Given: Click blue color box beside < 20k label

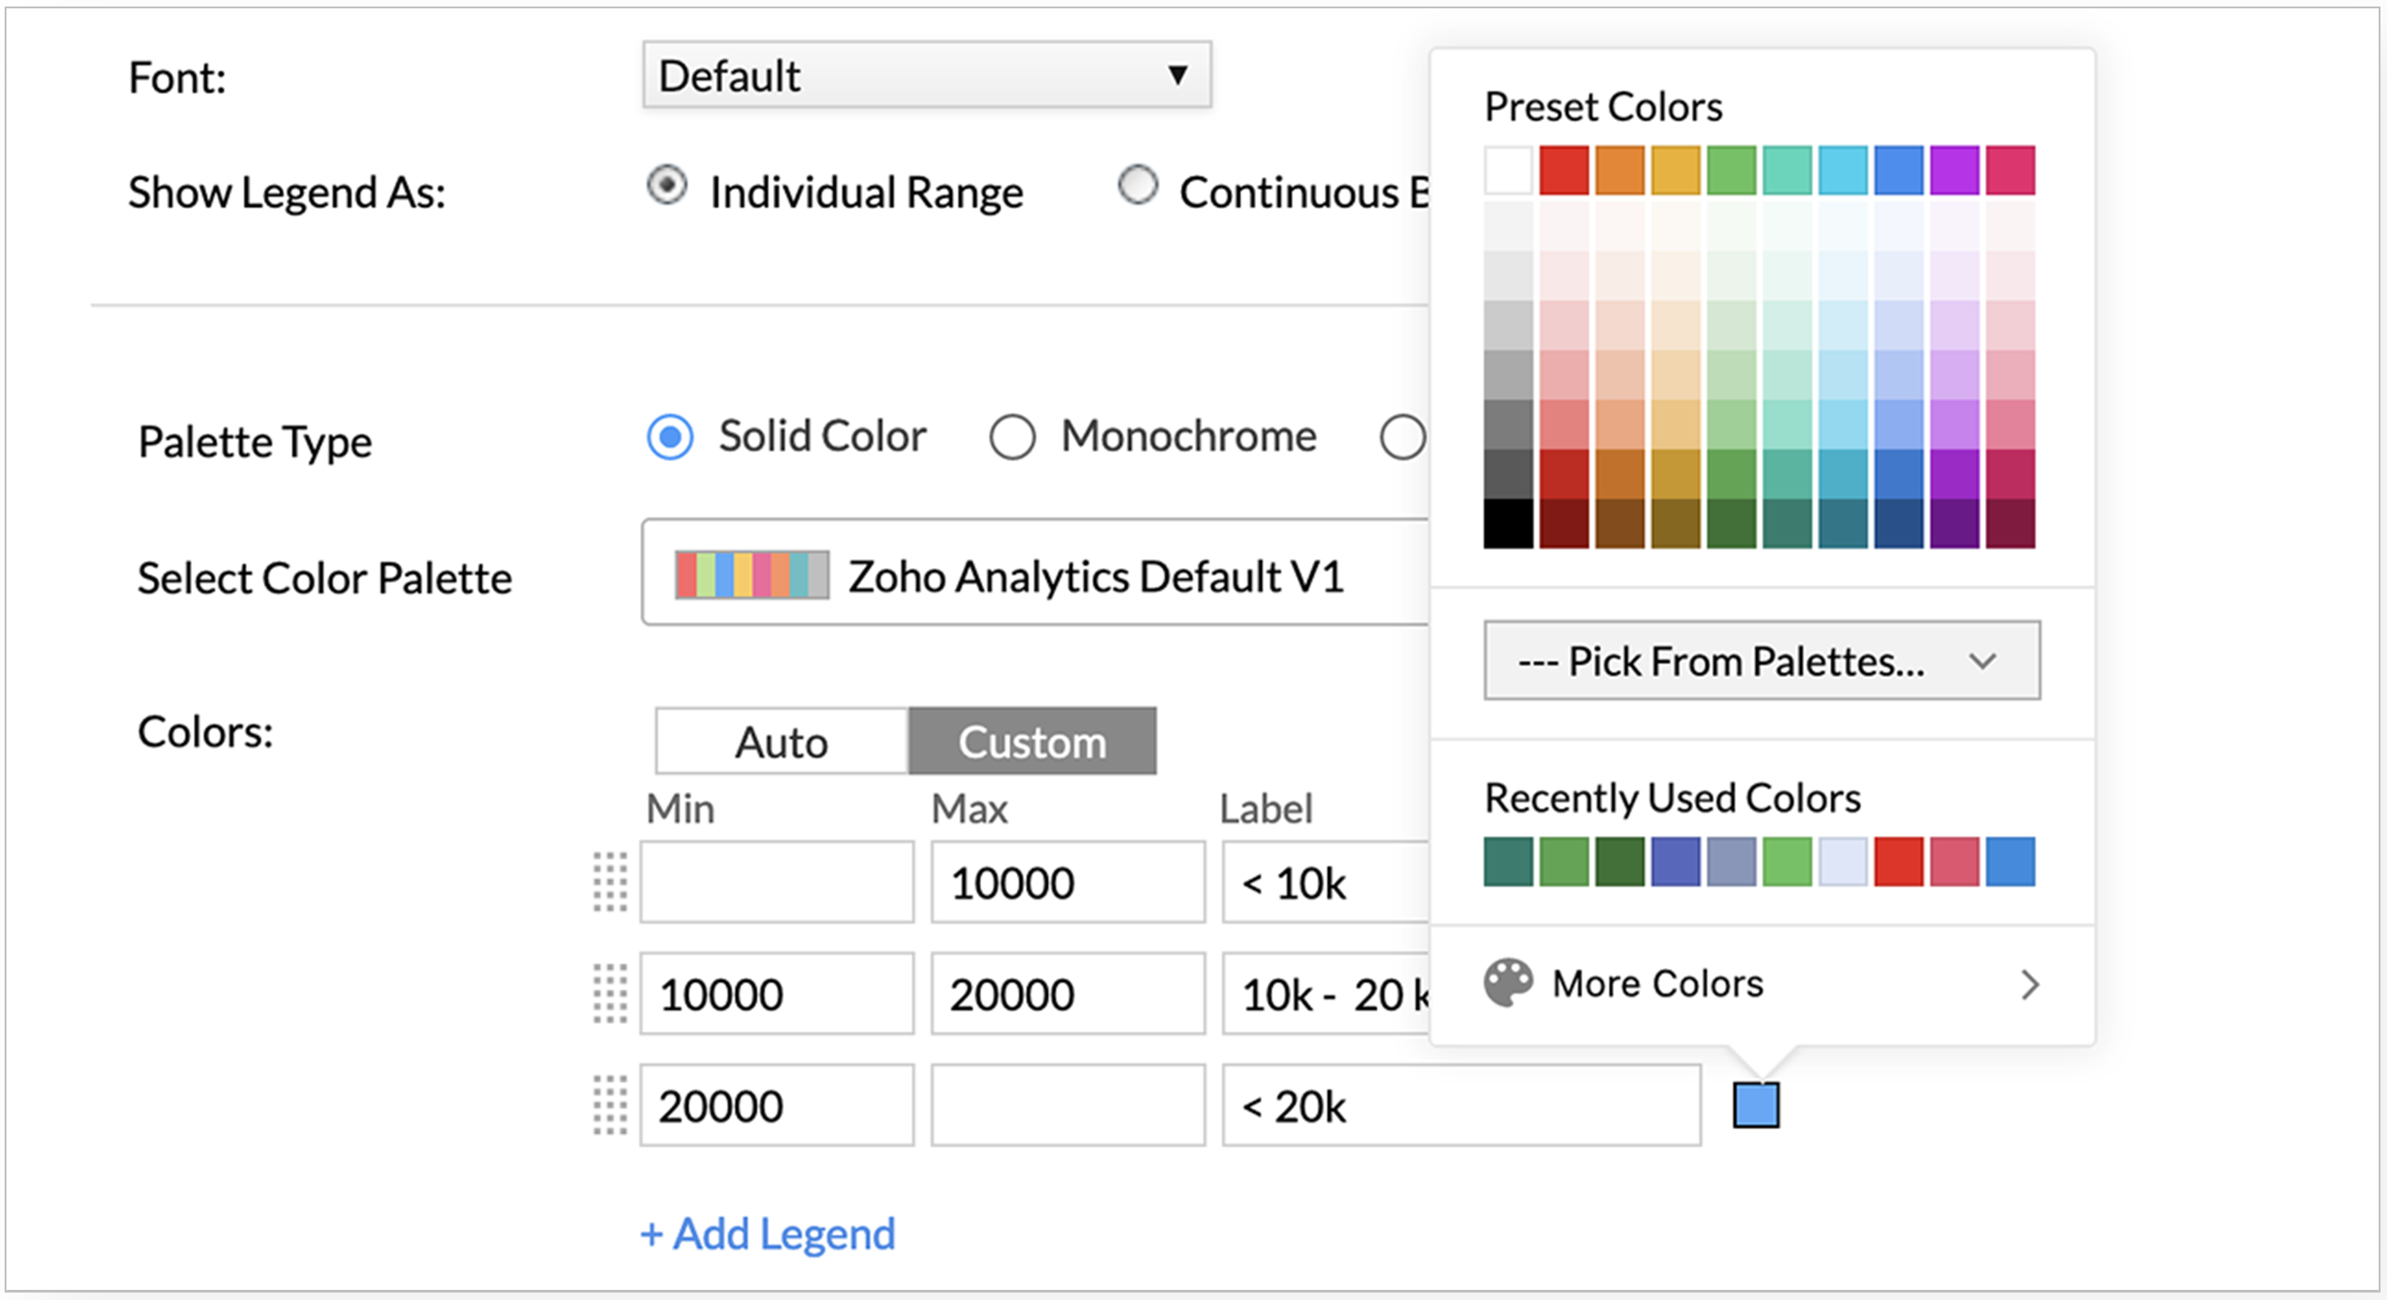Looking at the screenshot, I should click(1755, 1105).
